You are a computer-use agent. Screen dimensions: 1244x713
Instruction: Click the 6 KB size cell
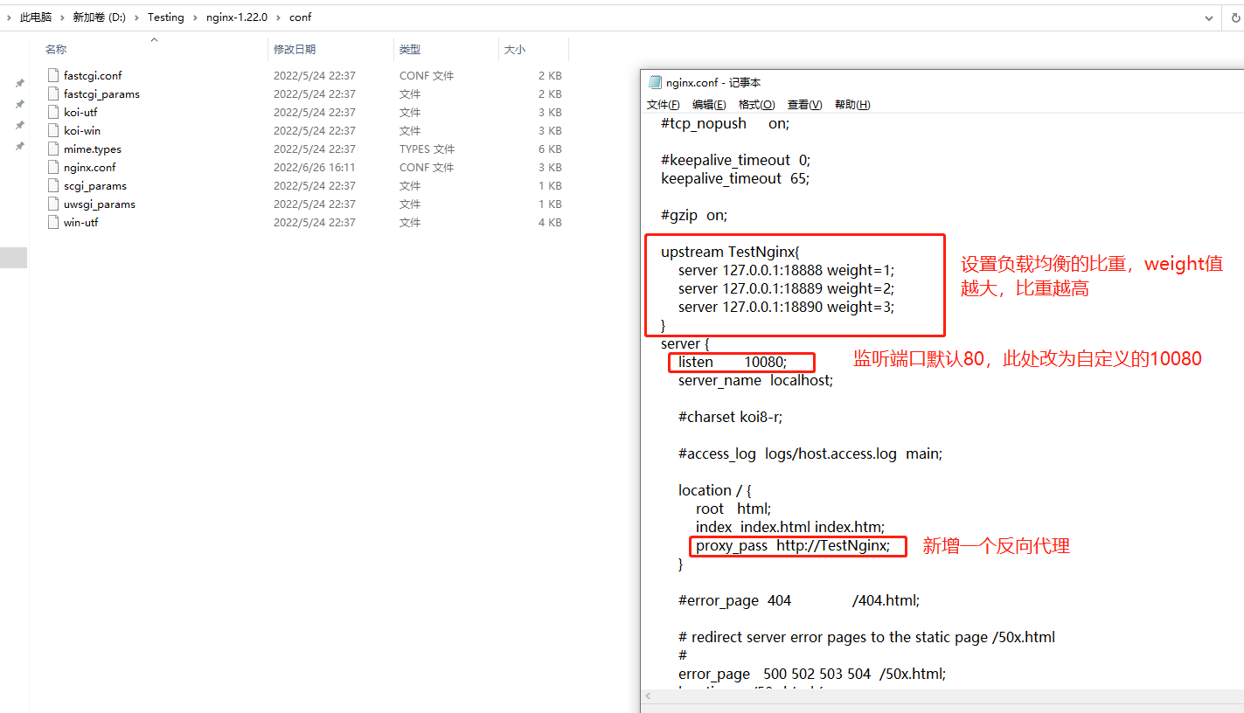[550, 149]
